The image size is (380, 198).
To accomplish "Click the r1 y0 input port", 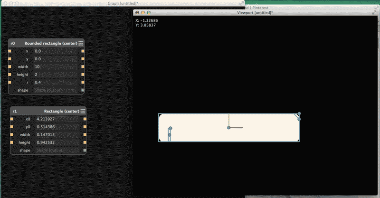I will pyautogui.click(x=11, y=127).
